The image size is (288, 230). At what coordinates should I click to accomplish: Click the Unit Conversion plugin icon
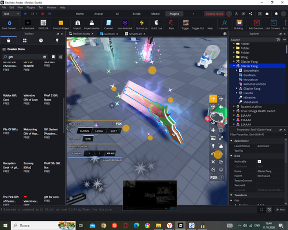[274, 23]
